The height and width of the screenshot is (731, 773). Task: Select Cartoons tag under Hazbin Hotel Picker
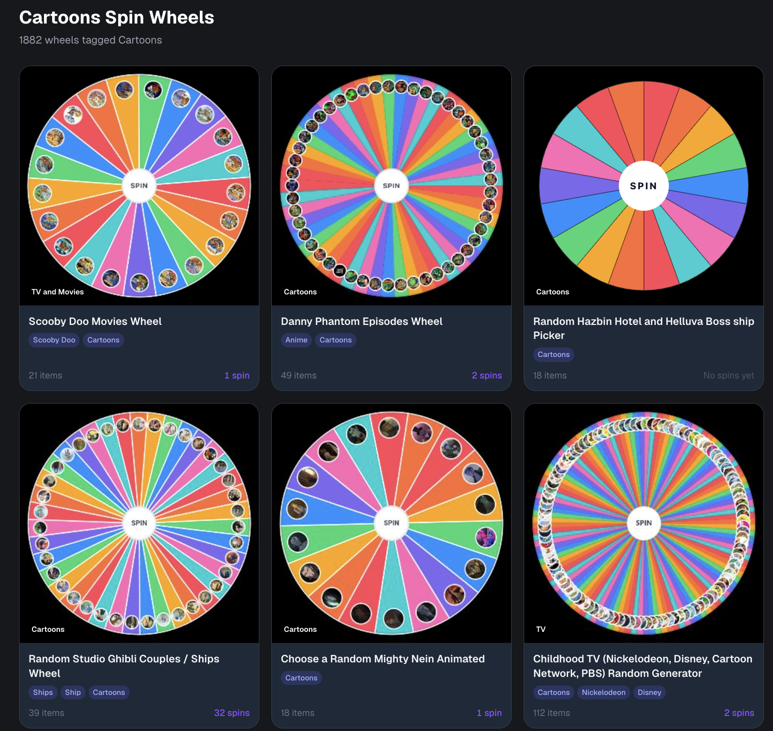click(x=554, y=354)
